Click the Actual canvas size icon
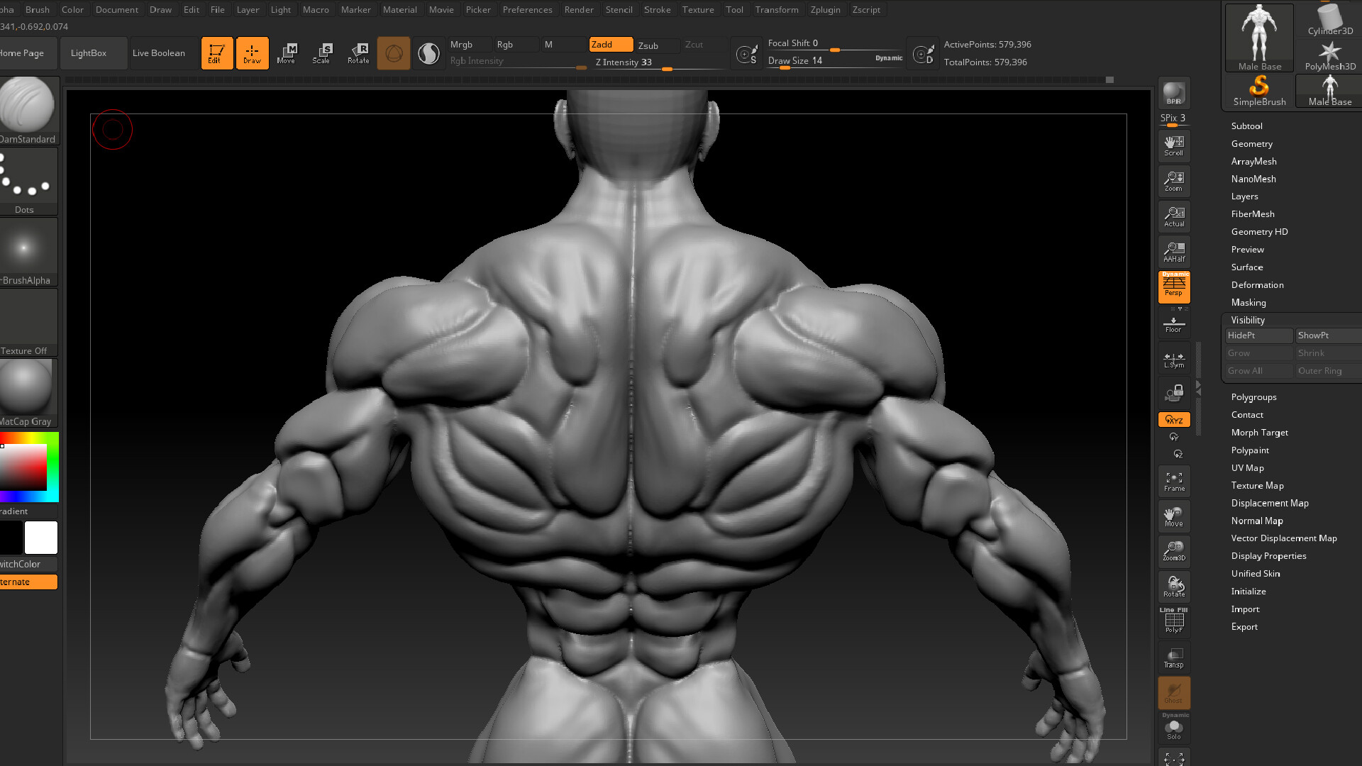Image resolution: width=1362 pixels, height=766 pixels. 1173,216
